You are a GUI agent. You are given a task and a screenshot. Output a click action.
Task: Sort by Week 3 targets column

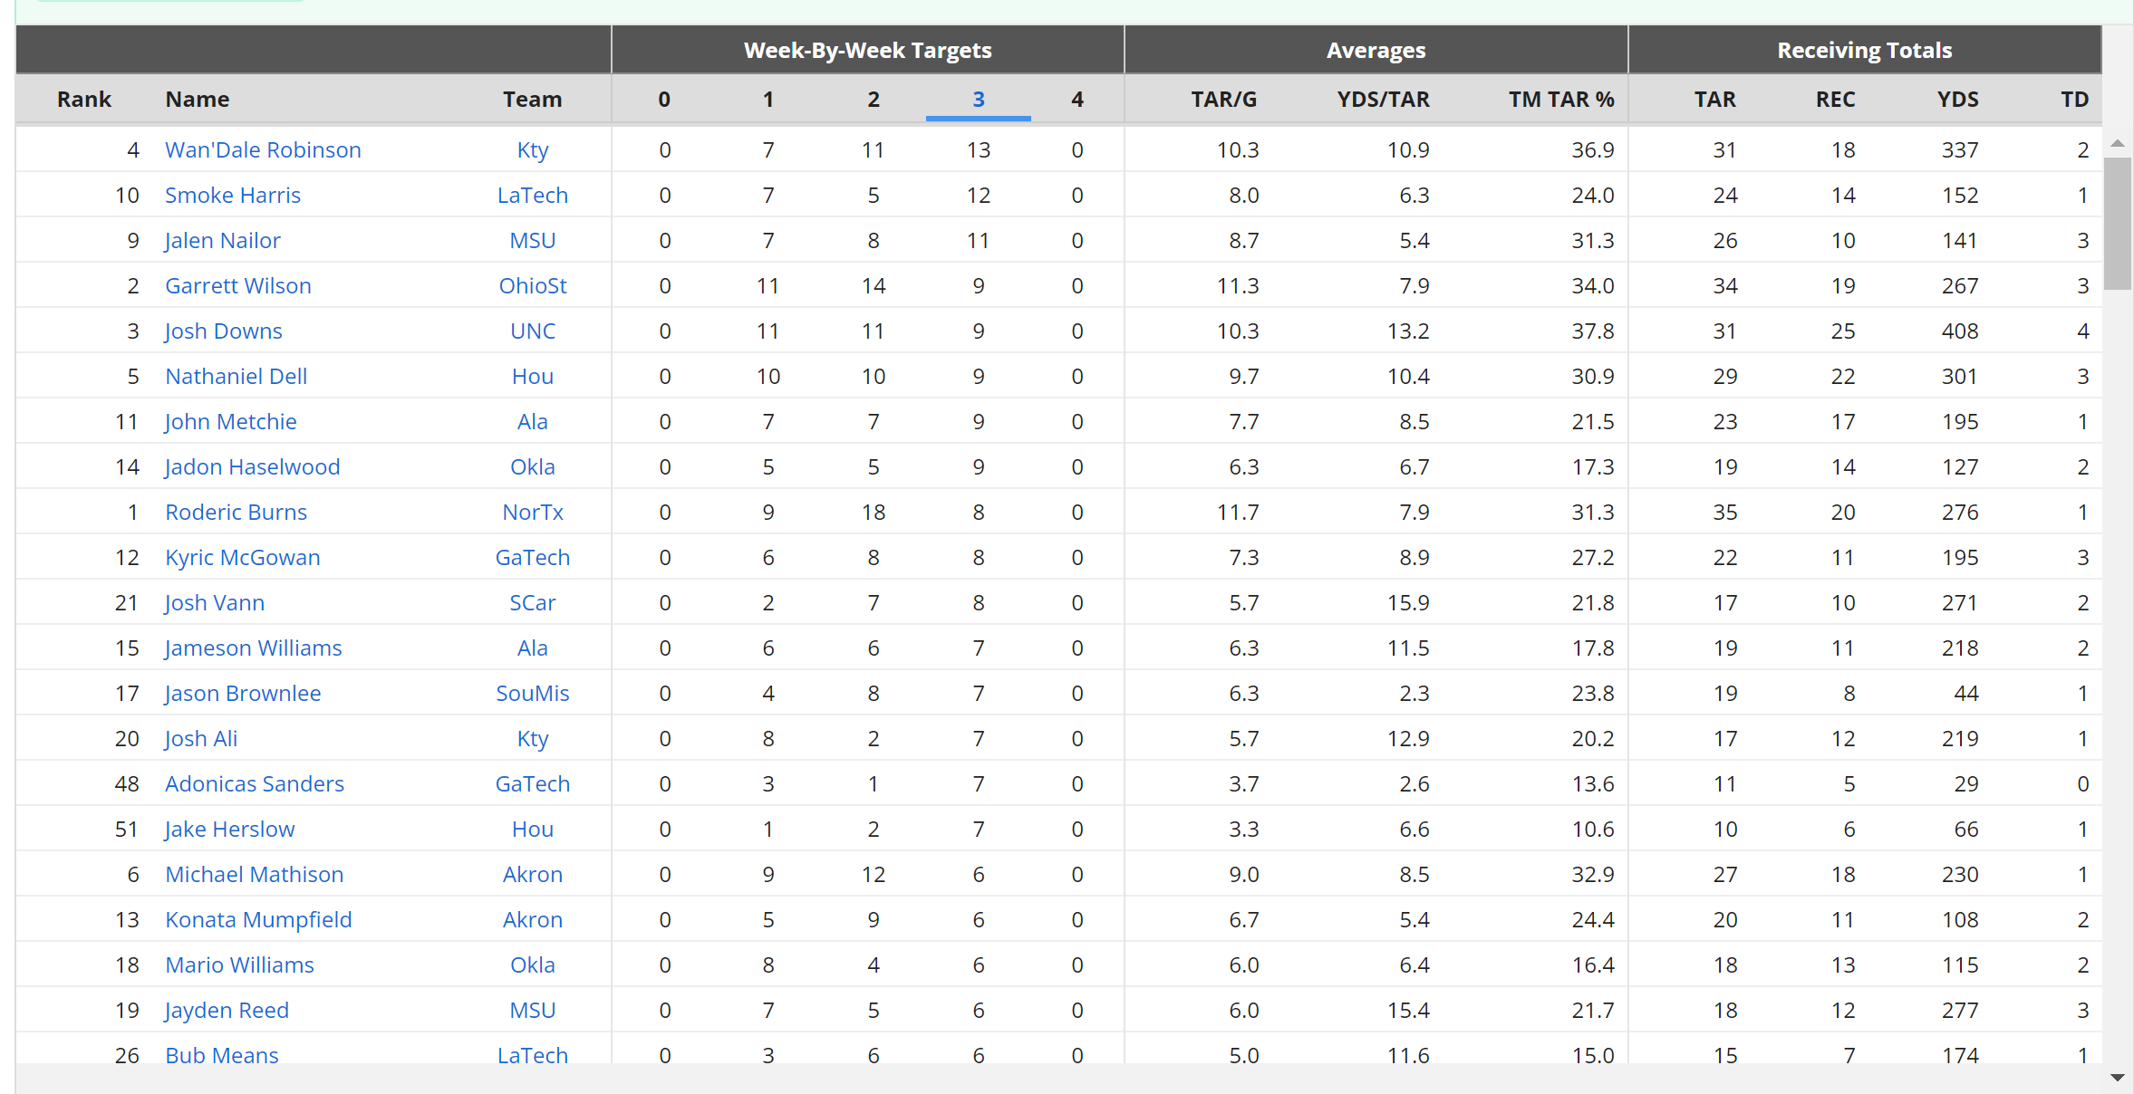coord(979,99)
